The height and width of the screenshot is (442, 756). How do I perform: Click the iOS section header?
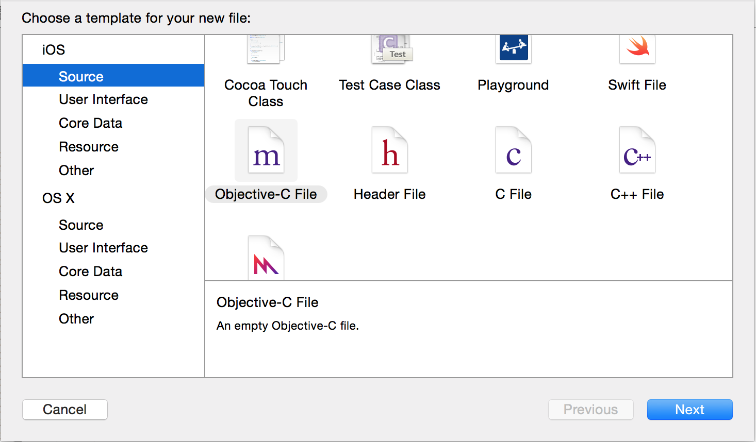click(54, 50)
